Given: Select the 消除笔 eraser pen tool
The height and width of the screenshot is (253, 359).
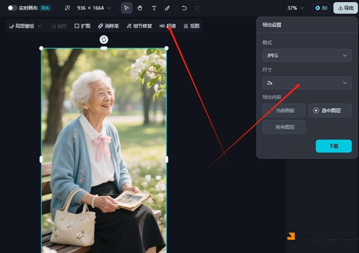Looking at the screenshot, I should point(108,26).
